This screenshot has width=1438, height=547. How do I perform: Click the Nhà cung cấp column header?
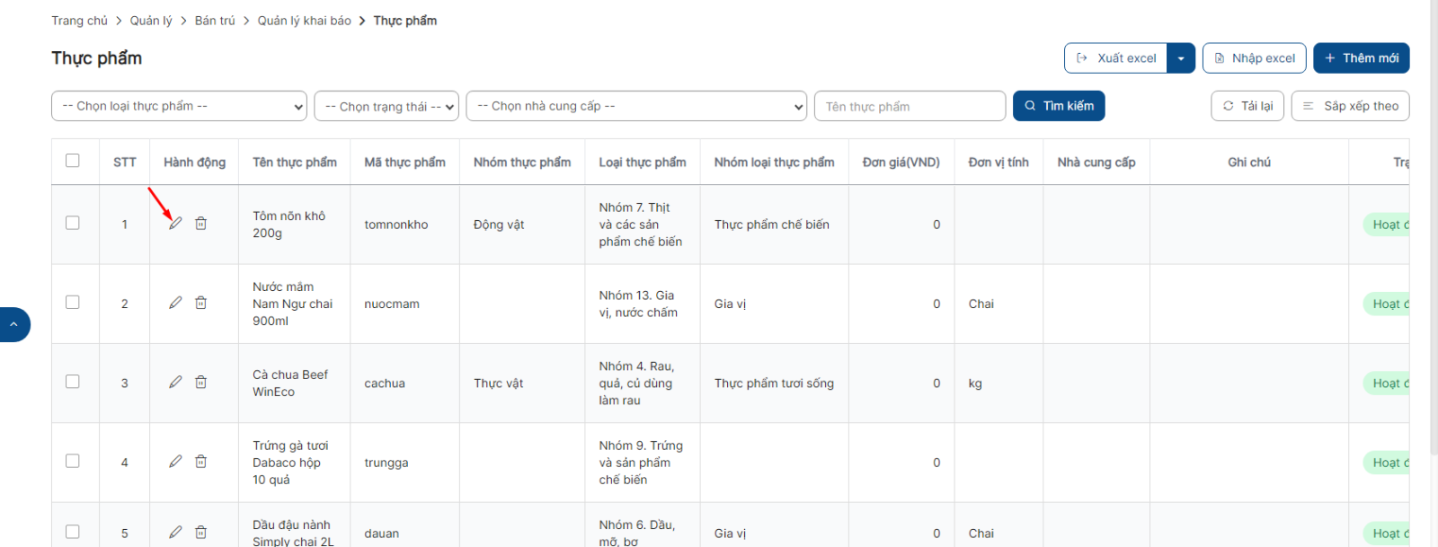point(1096,163)
